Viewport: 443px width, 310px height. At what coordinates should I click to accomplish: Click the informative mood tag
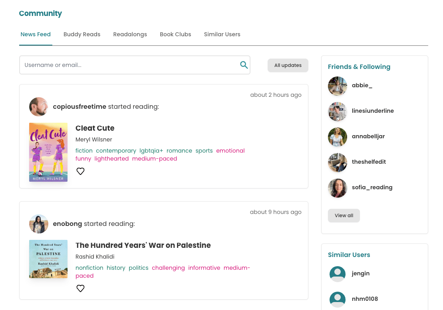204,268
